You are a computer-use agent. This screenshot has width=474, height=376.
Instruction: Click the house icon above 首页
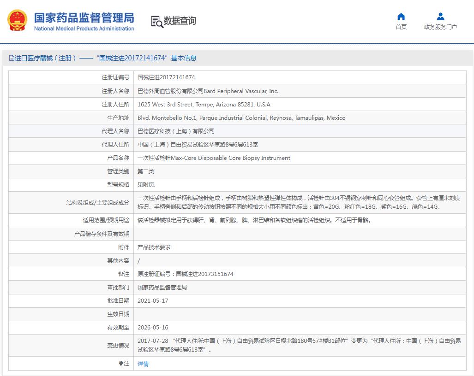click(x=401, y=17)
